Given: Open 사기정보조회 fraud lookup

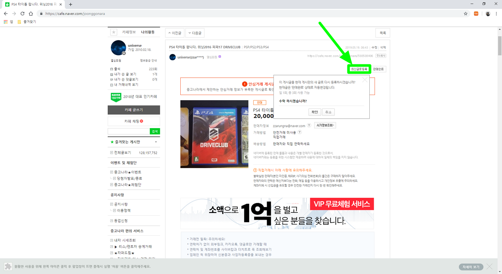Looking at the screenshot, I should [x=325, y=125].
